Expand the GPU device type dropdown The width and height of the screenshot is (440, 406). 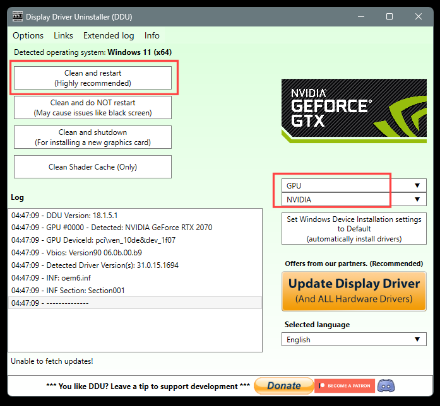tap(354, 185)
